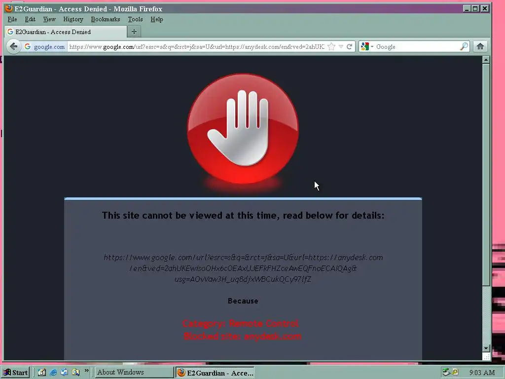Open the search engine selector dropdown
505x379 pixels.
tap(367, 47)
